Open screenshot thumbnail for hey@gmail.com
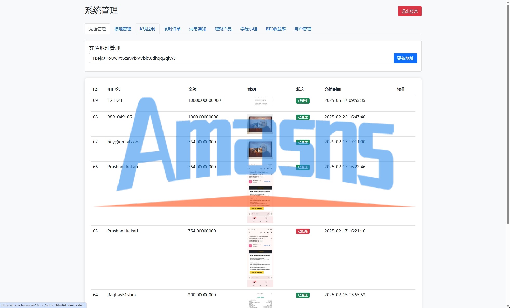 click(260, 149)
